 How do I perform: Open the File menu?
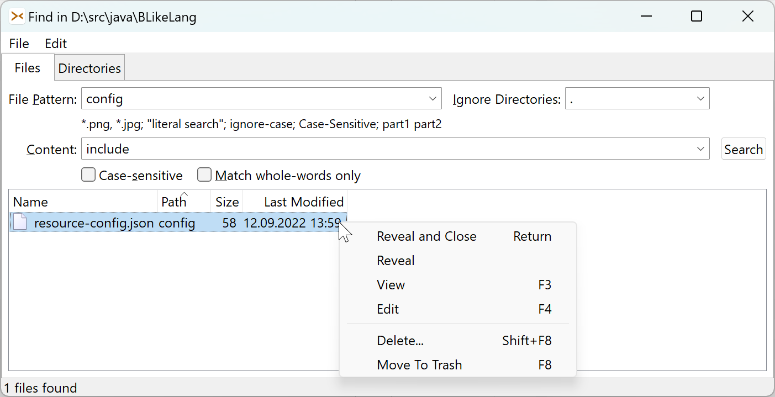(x=19, y=43)
